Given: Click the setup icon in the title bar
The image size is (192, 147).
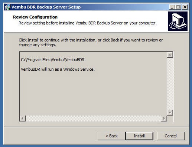Looking at the screenshot, I should pyautogui.click(x=7, y=7).
